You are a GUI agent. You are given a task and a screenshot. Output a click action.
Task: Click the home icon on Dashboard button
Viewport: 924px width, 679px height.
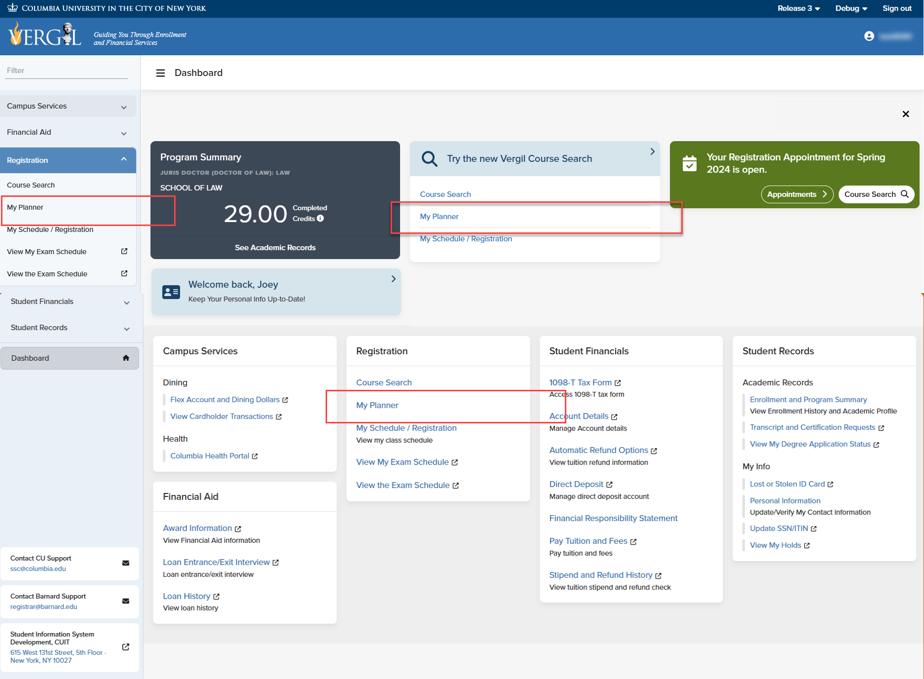coord(126,358)
